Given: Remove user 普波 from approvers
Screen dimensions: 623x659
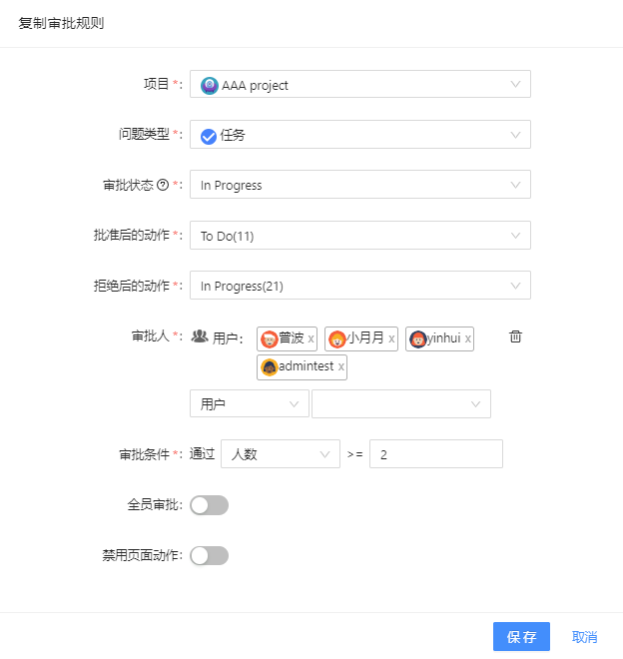Looking at the screenshot, I should point(311,339).
